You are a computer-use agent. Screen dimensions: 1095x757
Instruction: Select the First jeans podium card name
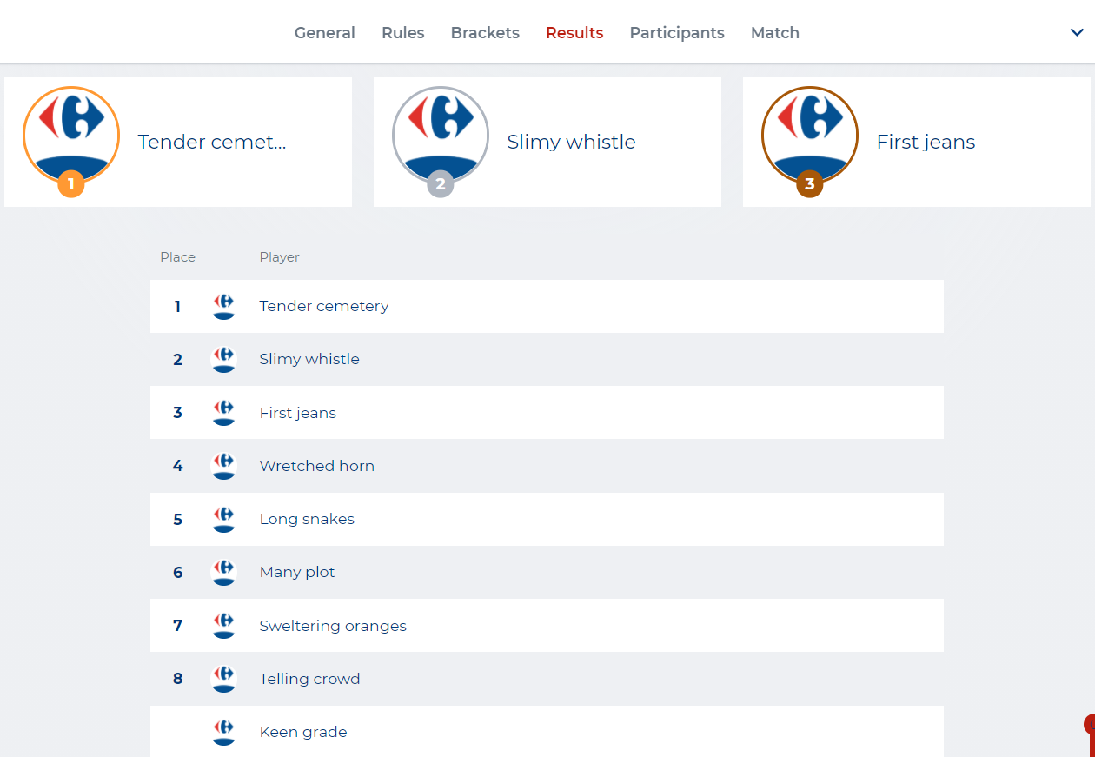click(x=926, y=142)
